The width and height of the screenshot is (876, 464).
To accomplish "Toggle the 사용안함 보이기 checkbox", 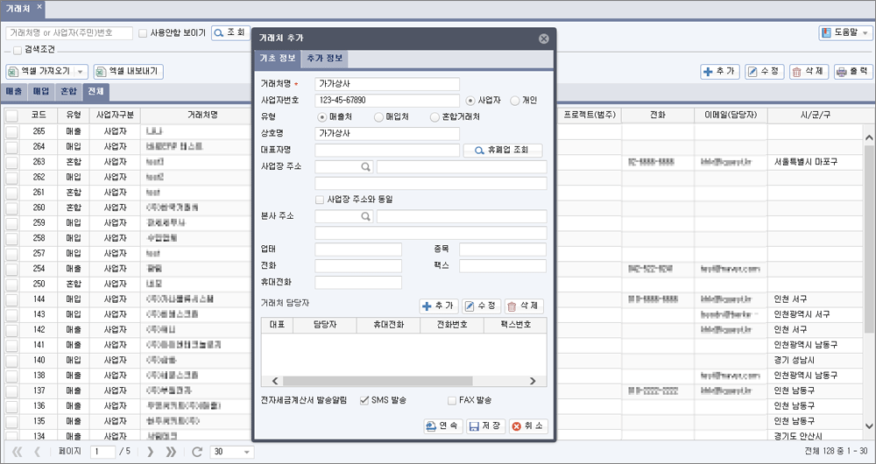I will coord(143,33).
